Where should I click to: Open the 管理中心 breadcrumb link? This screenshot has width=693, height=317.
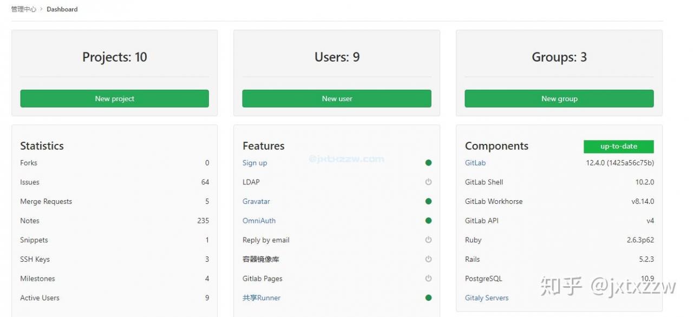pos(24,9)
